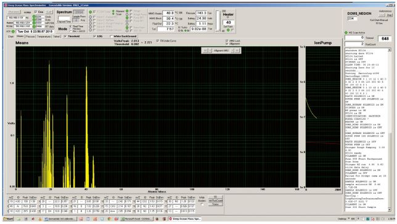Image resolution: width=397 pixels, height=224 pixels.
Task: Click the Timeout field
Action: coord(354,38)
